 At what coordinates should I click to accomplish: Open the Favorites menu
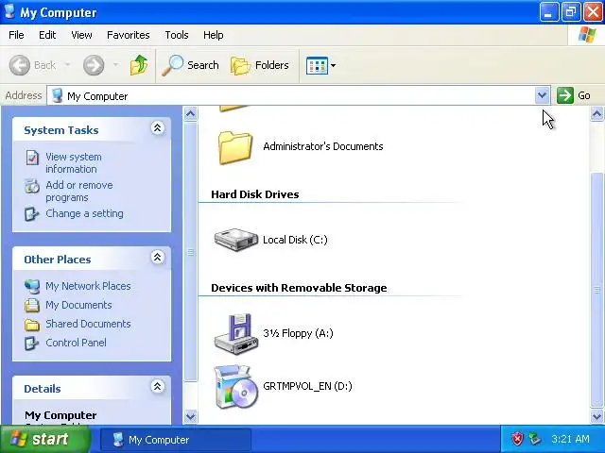[129, 35]
